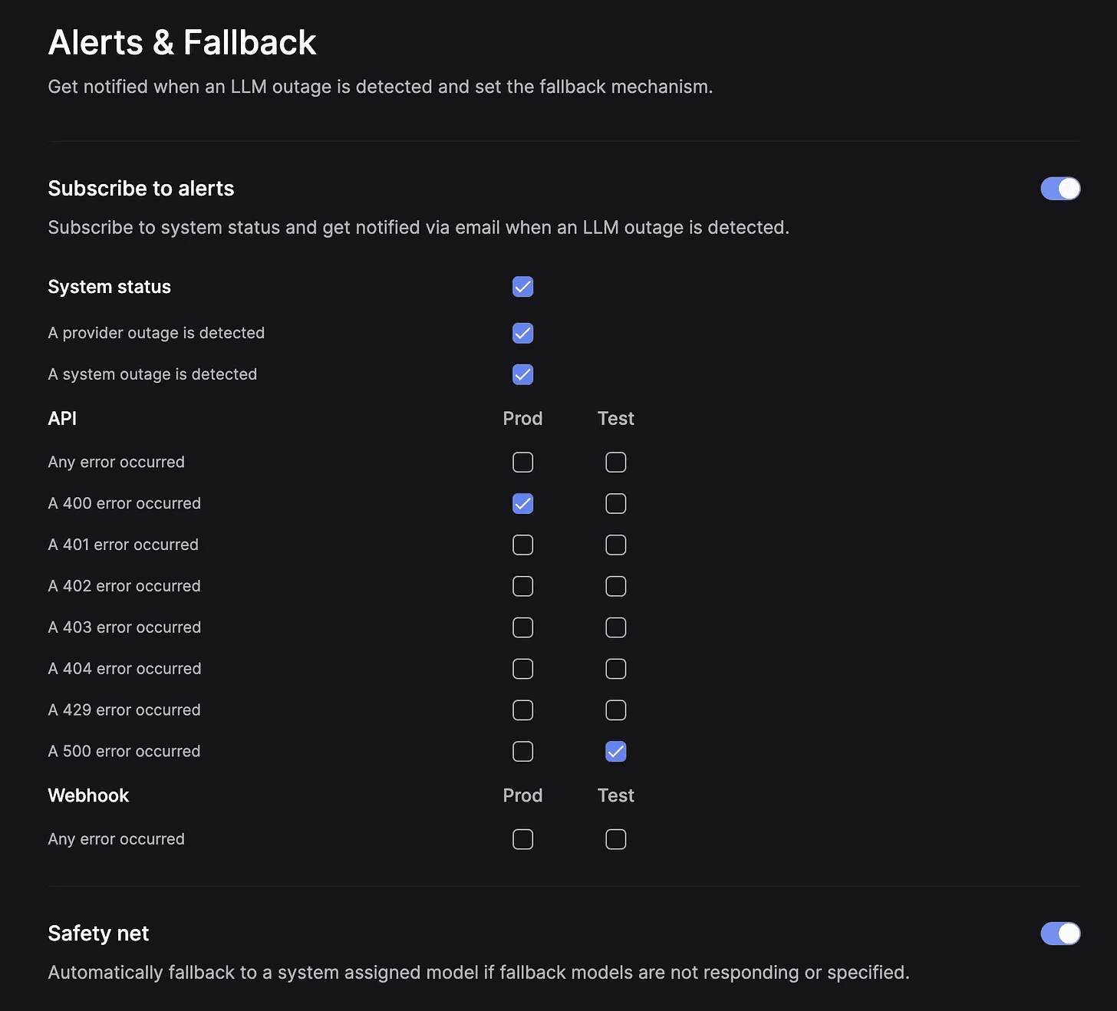Click 'A 500 error occurred' label
Viewport: 1117px width, 1011px height.
[124, 752]
